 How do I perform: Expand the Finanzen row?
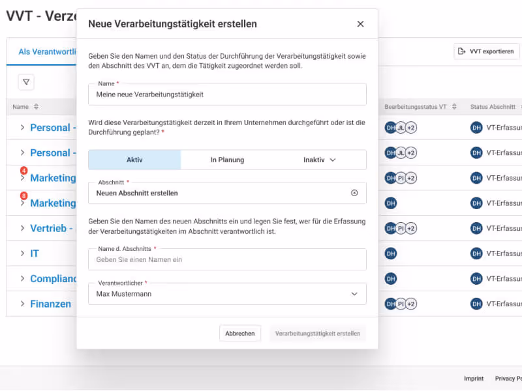(x=22, y=304)
